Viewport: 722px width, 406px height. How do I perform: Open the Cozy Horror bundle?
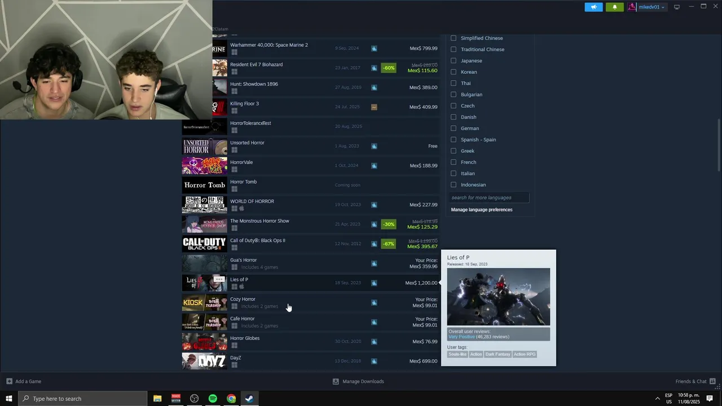[310, 302]
